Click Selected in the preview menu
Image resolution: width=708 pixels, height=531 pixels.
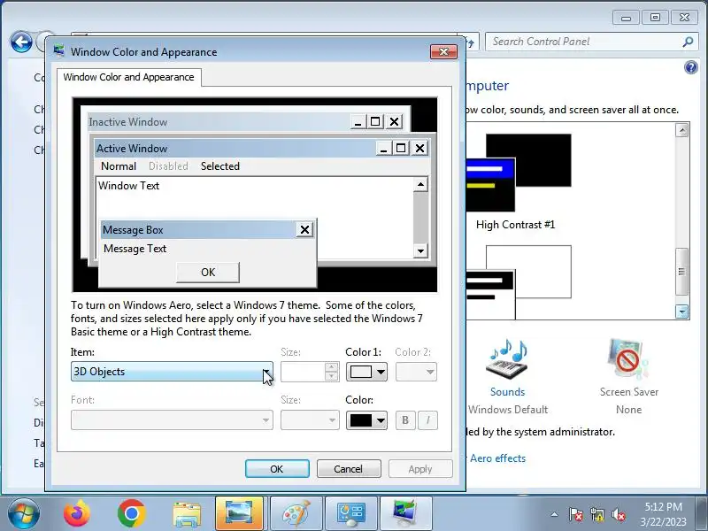219,166
